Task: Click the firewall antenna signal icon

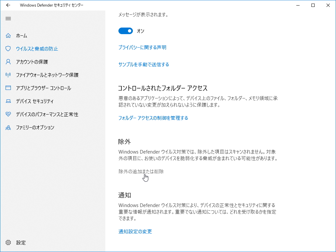Action: (x=8, y=75)
